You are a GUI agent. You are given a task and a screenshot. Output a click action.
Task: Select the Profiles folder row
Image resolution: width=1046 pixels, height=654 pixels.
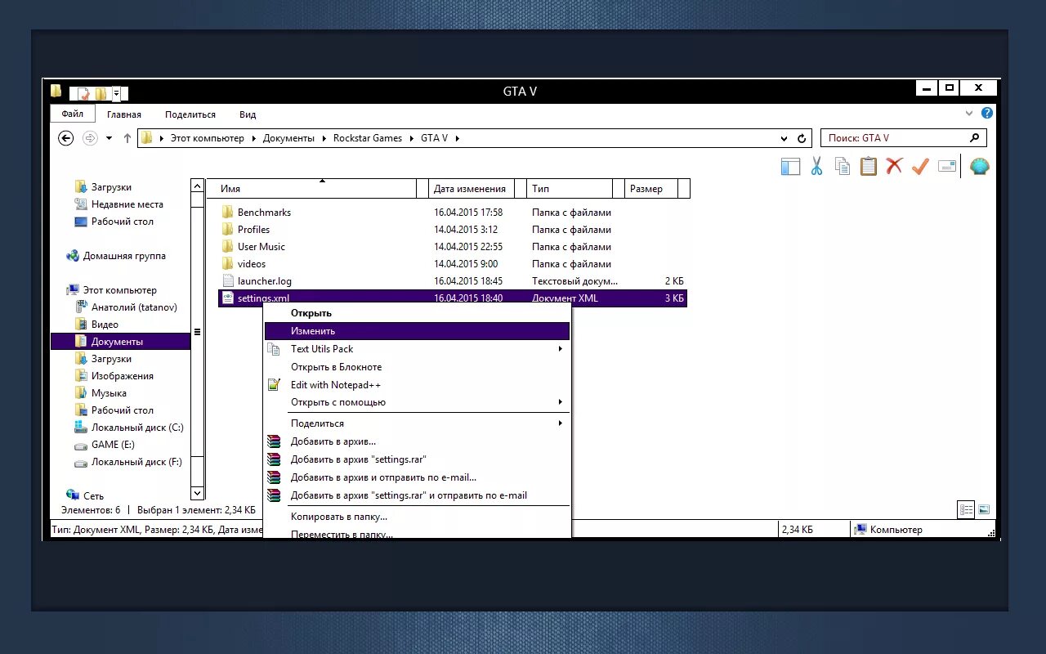click(453, 230)
